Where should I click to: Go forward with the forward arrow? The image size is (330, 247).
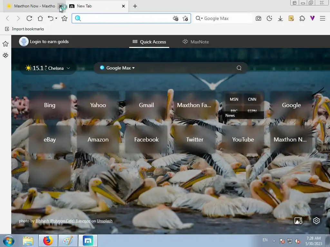[x=18, y=18]
